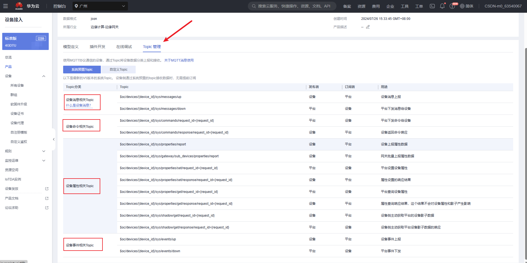
Task: Open the hamburger main menu
Action: [6, 6]
